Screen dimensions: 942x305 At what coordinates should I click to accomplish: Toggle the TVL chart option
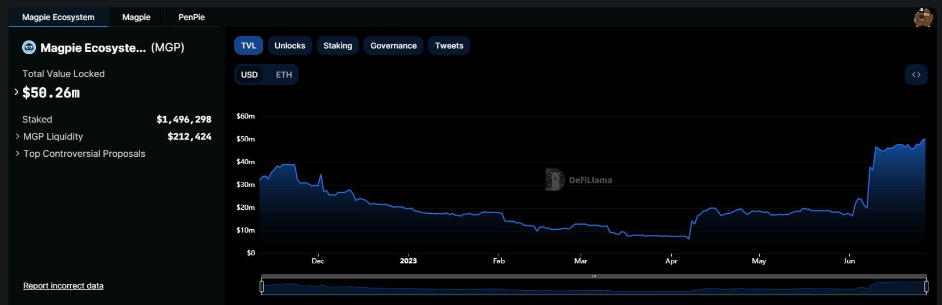click(248, 46)
